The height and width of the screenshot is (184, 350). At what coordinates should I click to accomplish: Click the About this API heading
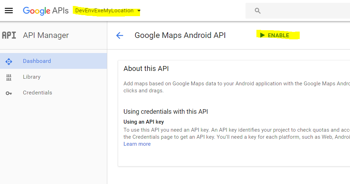[146, 68]
